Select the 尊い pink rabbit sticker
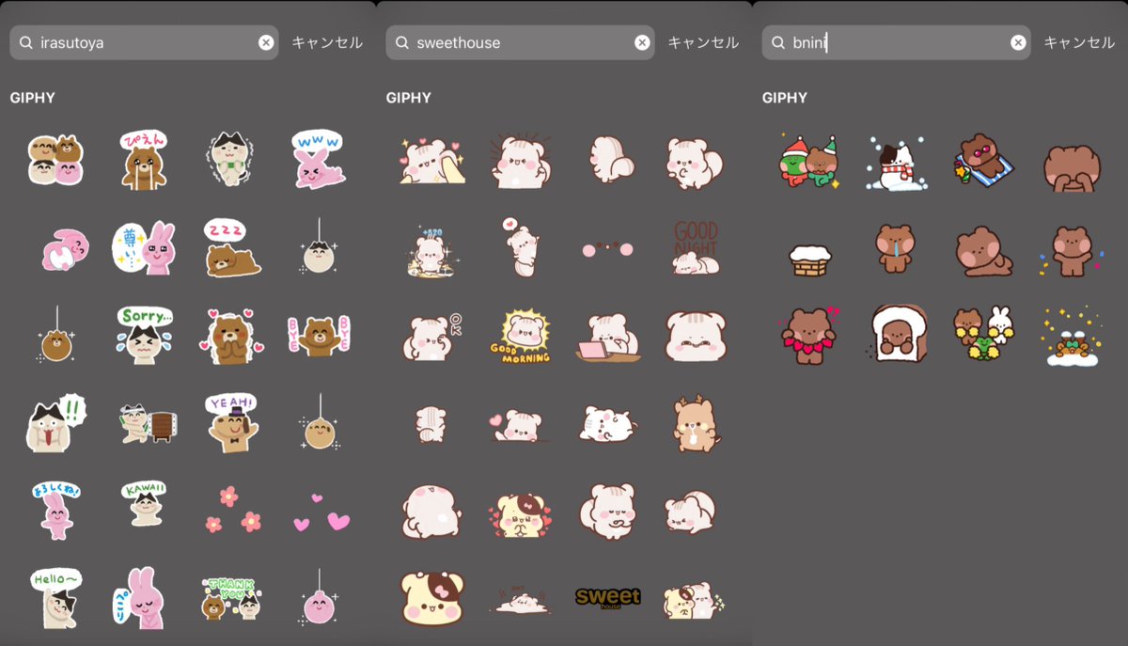The width and height of the screenshot is (1128, 646). coord(144,248)
